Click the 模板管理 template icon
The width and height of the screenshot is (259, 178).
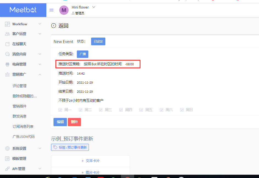(7, 159)
